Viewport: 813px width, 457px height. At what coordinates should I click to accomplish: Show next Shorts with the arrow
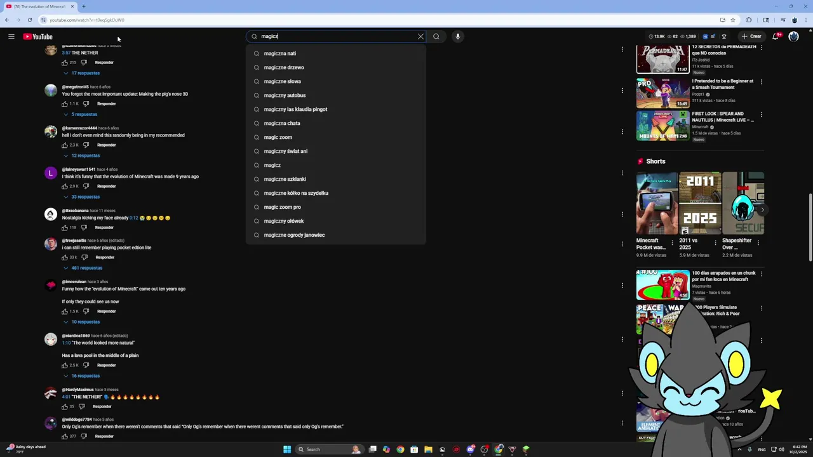point(762,209)
